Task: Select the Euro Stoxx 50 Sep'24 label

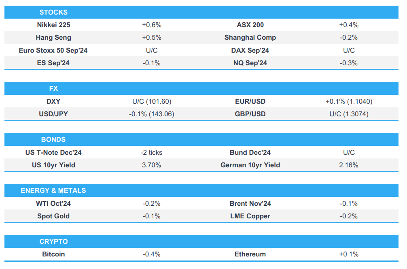Action: pyautogui.click(x=53, y=50)
